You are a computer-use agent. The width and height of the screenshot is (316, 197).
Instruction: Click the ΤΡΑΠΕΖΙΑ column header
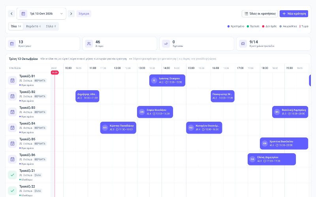click(15, 68)
